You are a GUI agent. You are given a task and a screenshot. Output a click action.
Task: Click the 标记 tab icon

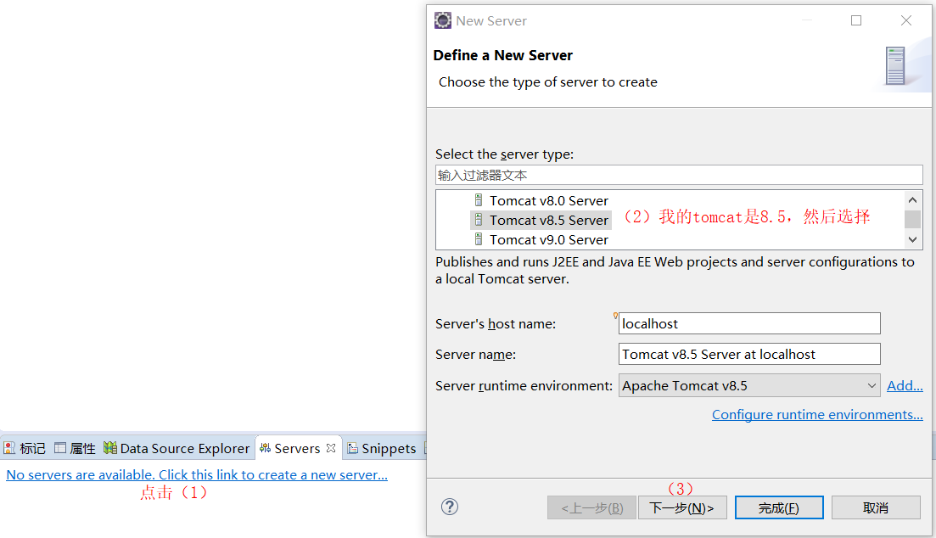(x=9, y=448)
